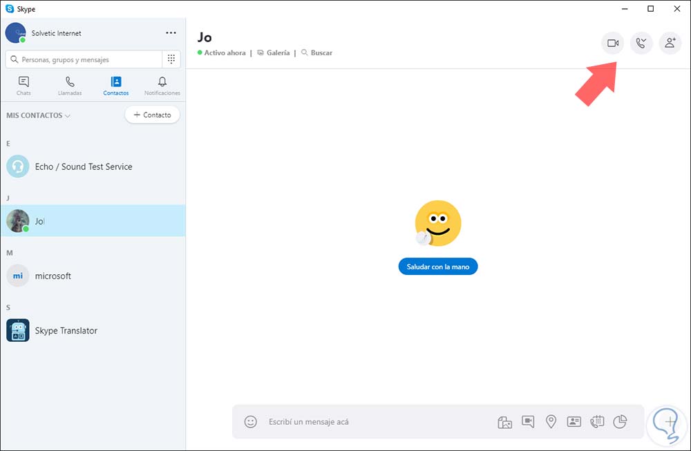Expand the MIS CONTACTOS dropdown
Viewport: 691px width, 451px height.
[38, 115]
